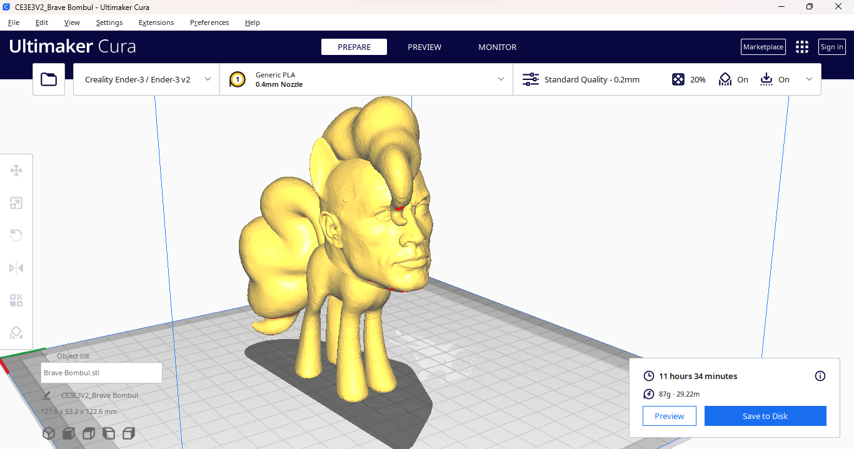The image size is (854, 449).
Task: Expand the print settings panel chevron
Action: (x=810, y=79)
